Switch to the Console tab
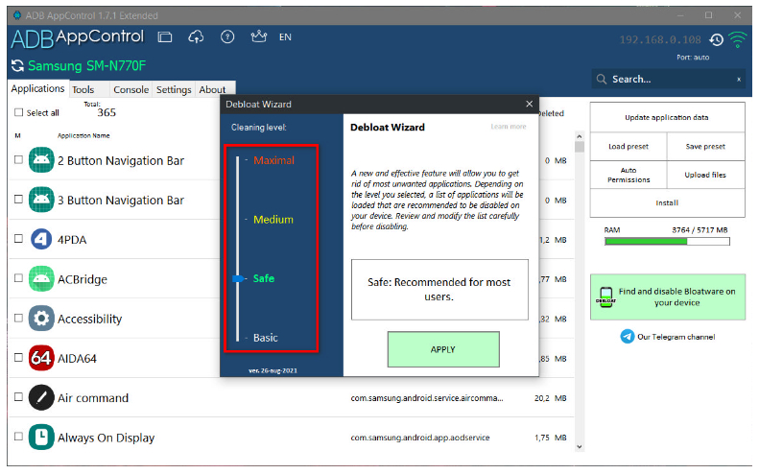This screenshot has width=759, height=474. 130,90
